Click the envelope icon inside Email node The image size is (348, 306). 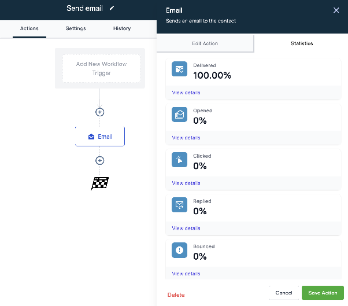[x=91, y=137]
